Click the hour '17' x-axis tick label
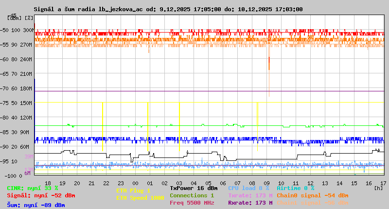This screenshot has height=209, width=389. (x=383, y=183)
